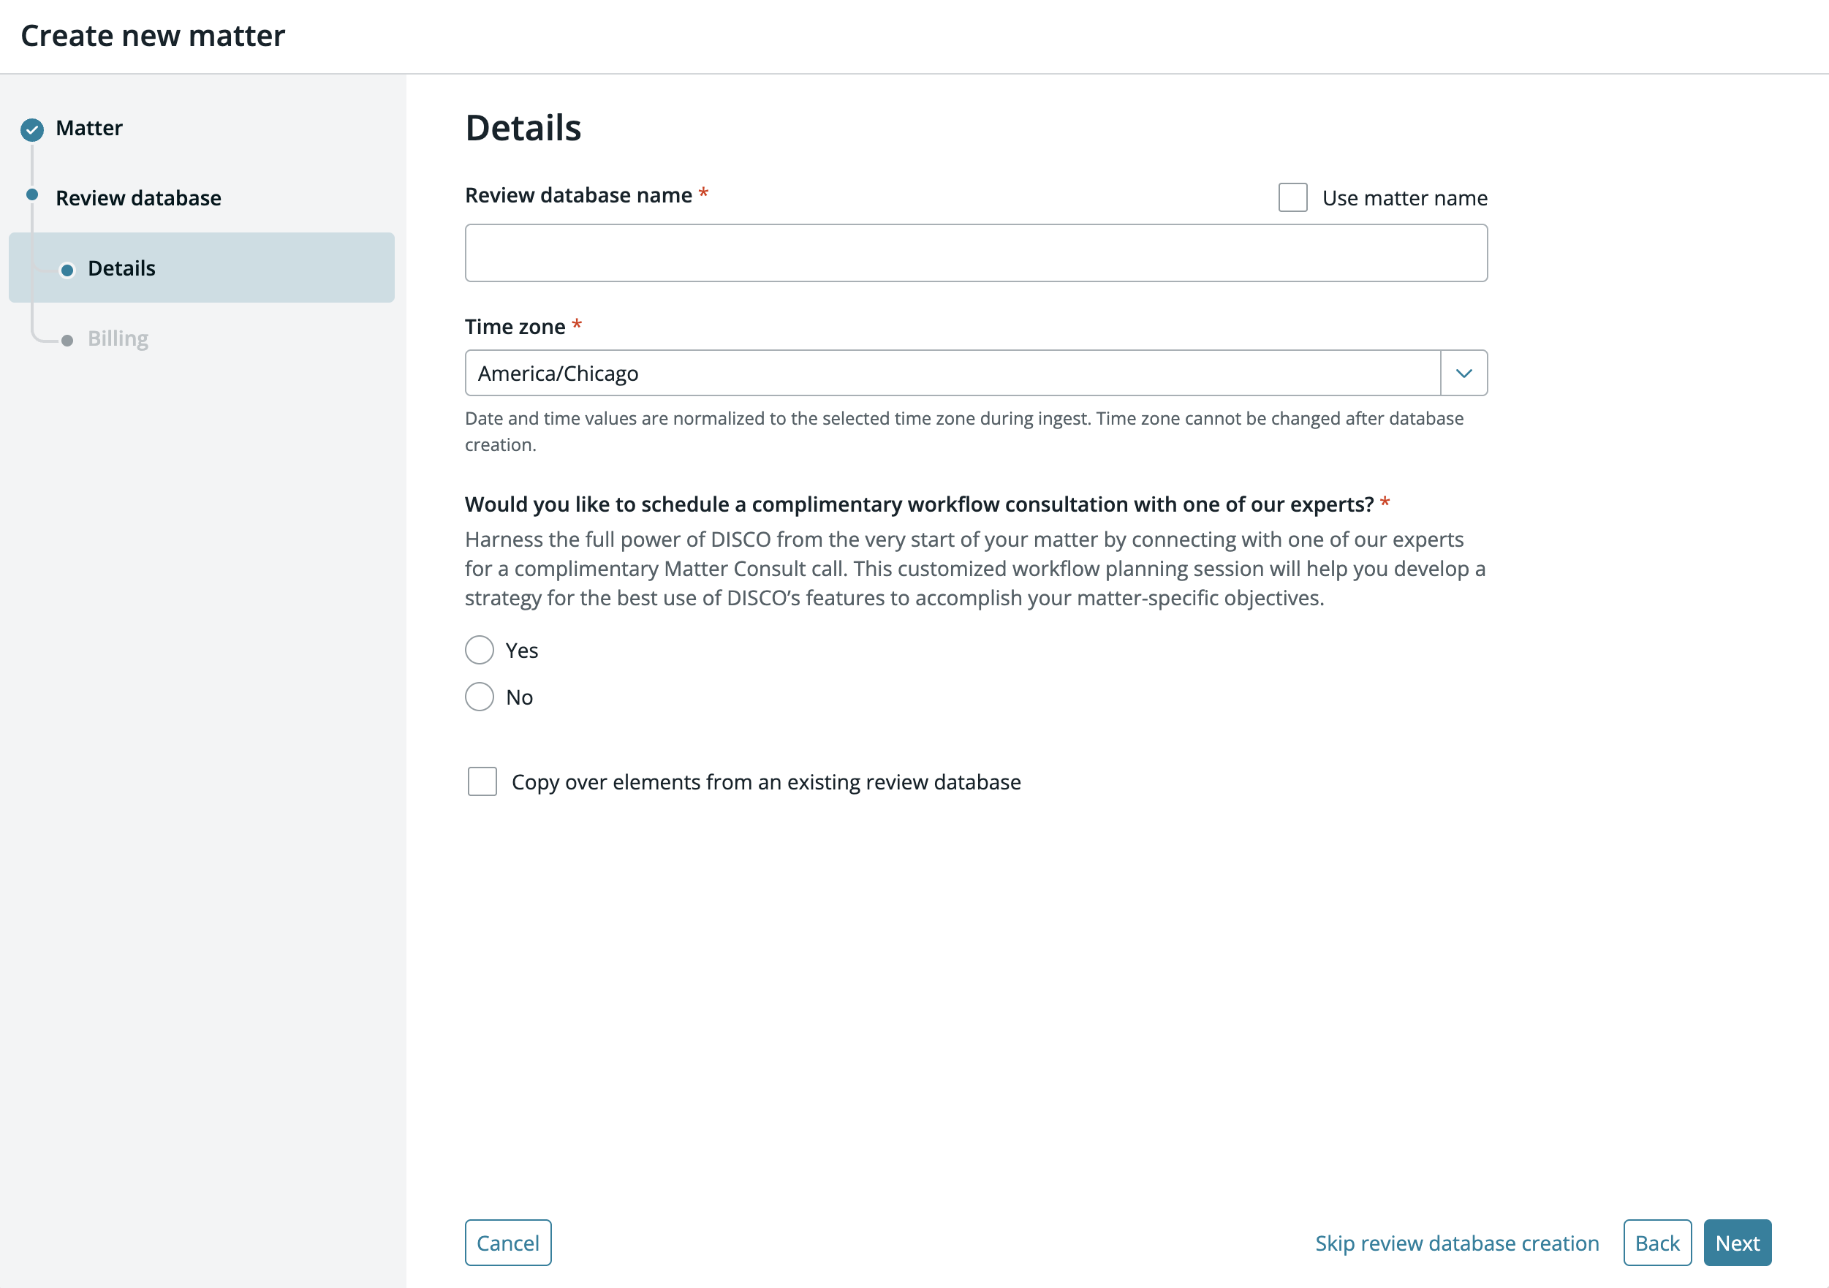1829x1288 pixels.
Task: Click the Details page heading
Action: point(523,128)
